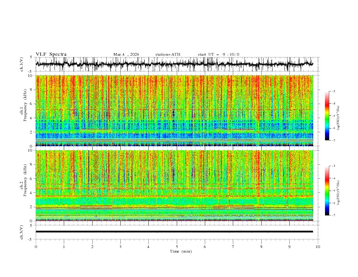
Task: Click the "ch.3(V)" axis label
Action: [x=22, y=232]
